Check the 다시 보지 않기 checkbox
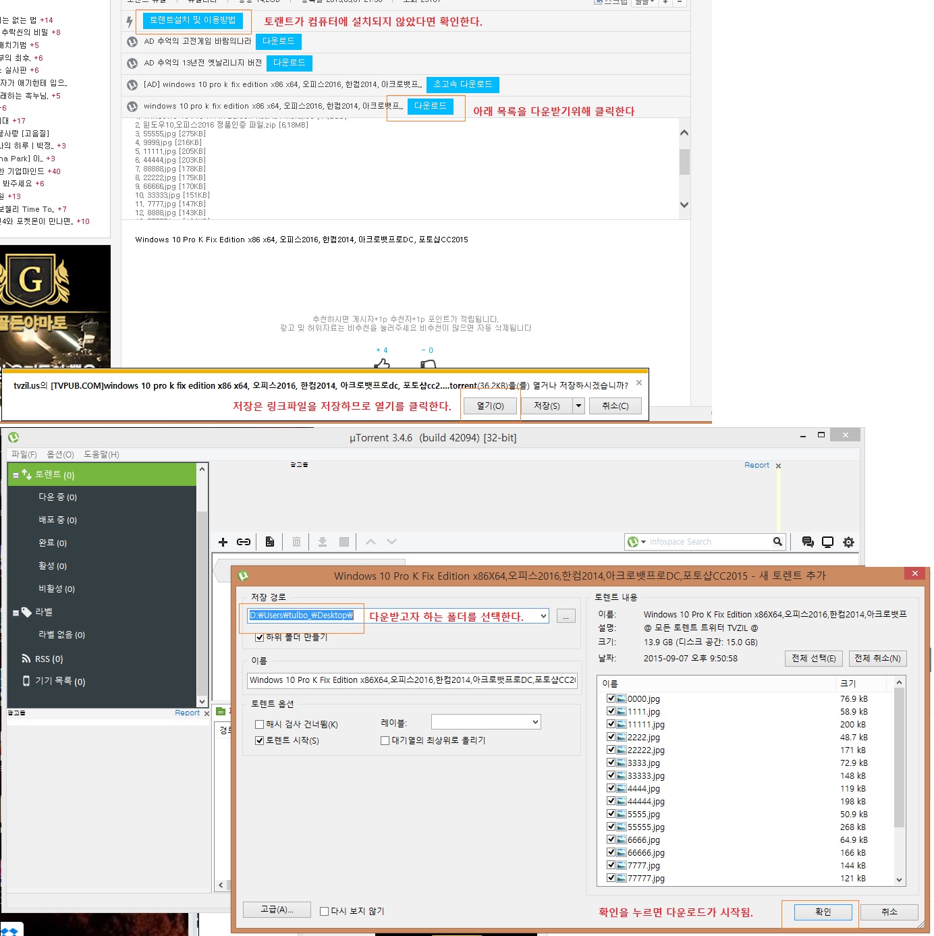Viewport: 934px width, 936px height. (x=324, y=911)
